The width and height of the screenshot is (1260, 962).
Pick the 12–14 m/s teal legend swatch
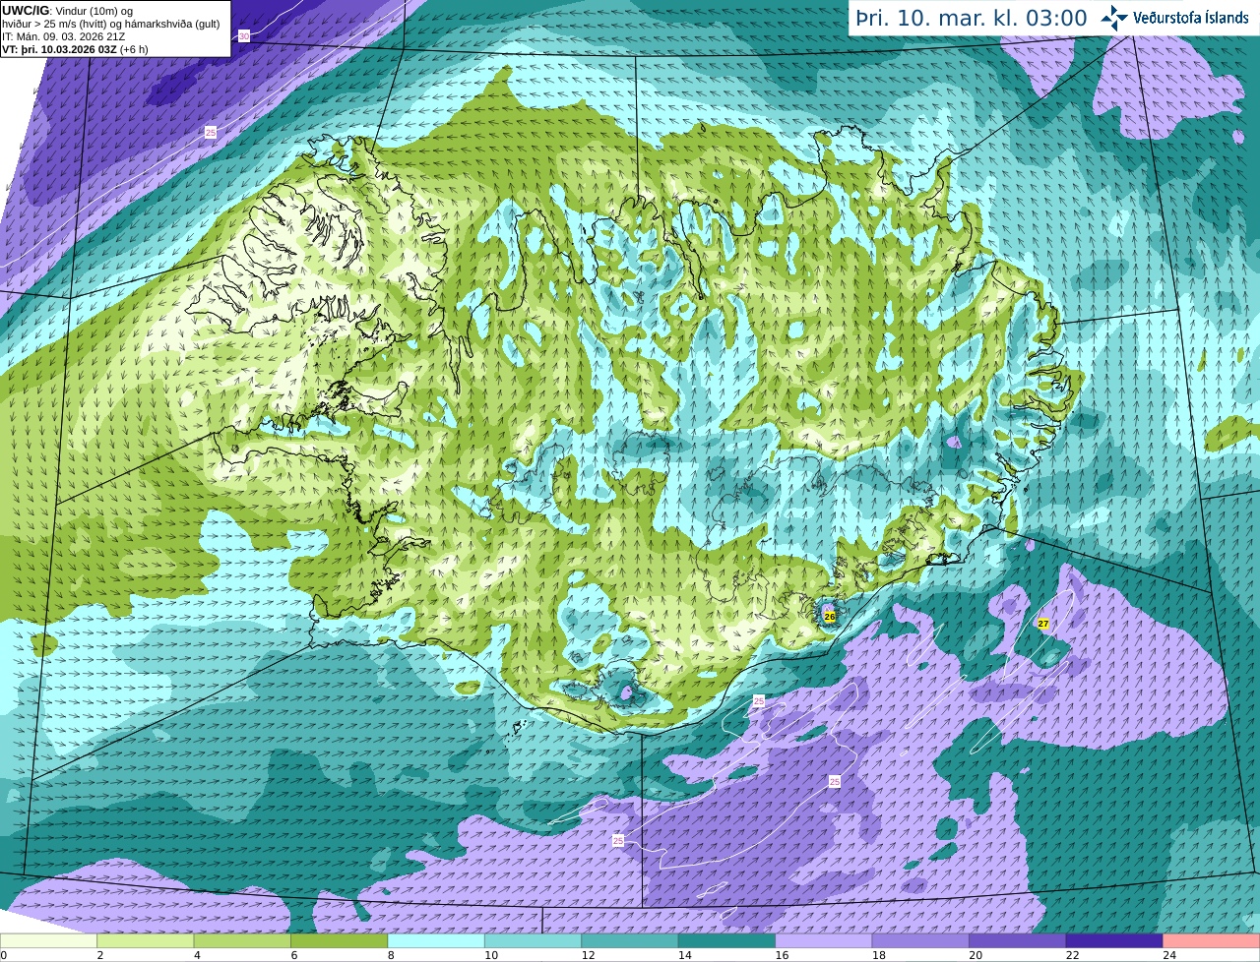click(x=629, y=941)
